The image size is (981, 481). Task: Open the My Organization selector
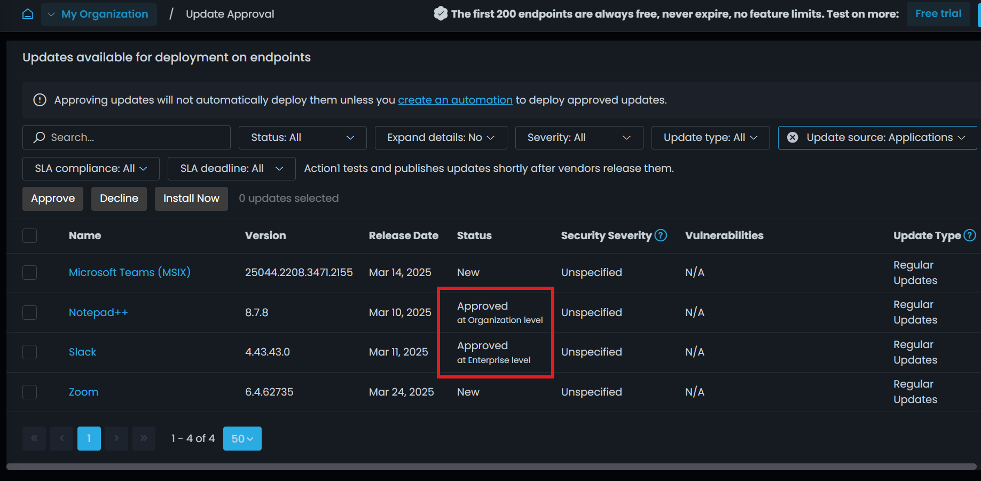(x=98, y=14)
